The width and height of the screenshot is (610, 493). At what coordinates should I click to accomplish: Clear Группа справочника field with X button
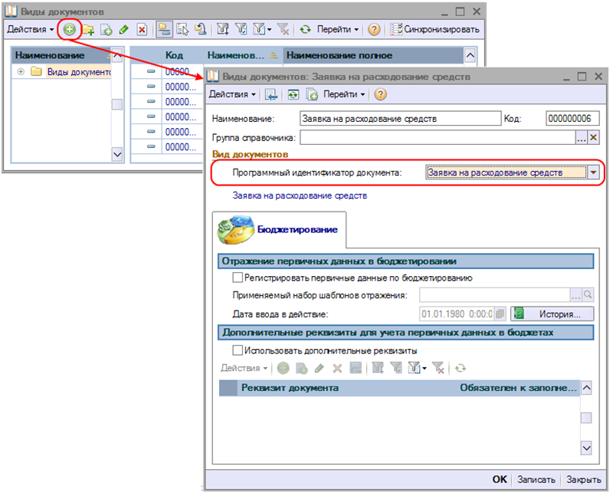(x=594, y=137)
